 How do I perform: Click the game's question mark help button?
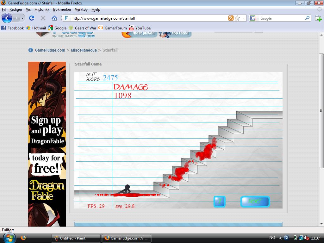(x=220, y=202)
